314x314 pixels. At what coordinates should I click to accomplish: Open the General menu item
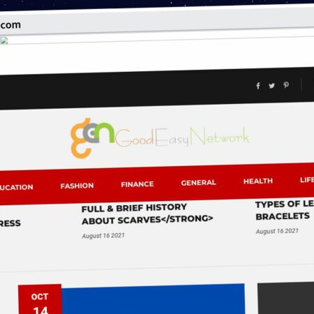click(198, 183)
